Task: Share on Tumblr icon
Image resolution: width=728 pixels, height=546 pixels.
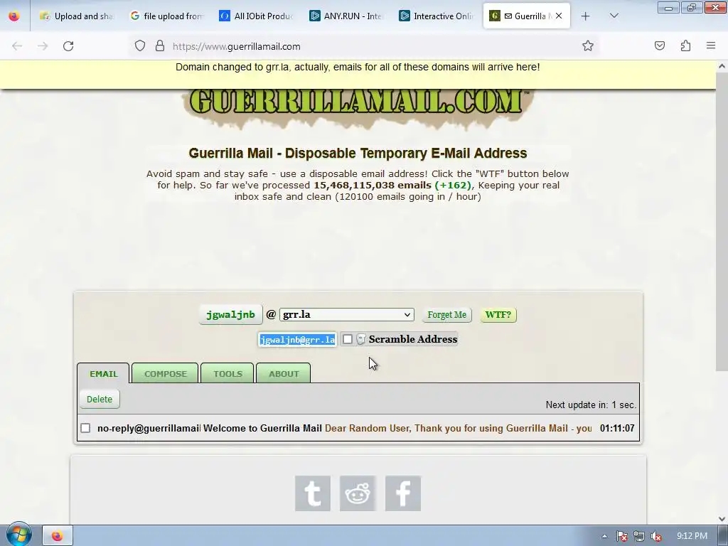Action: click(x=313, y=493)
